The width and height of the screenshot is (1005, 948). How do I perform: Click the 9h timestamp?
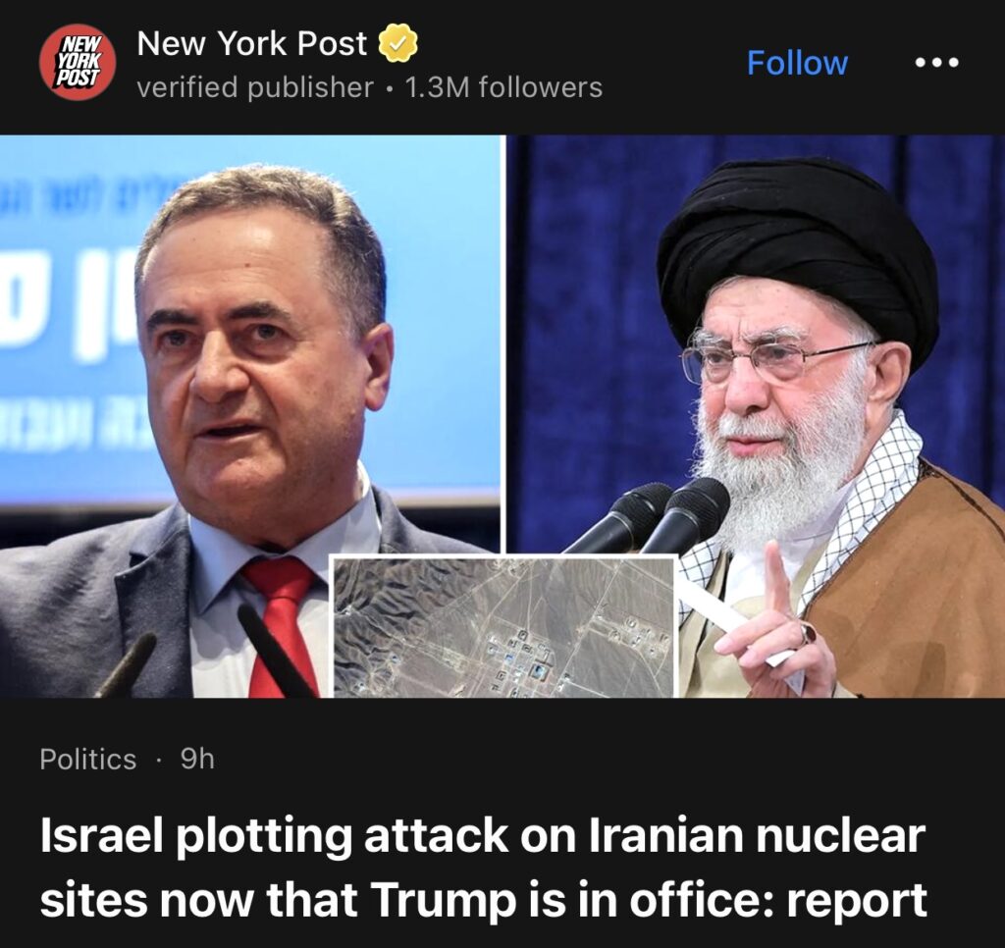click(197, 759)
